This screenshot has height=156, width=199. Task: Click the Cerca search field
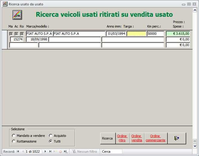[112, 152]
